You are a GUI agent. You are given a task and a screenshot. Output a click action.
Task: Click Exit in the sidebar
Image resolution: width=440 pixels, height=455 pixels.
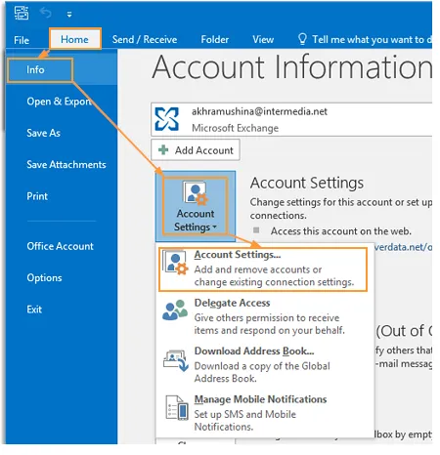(34, 310)
